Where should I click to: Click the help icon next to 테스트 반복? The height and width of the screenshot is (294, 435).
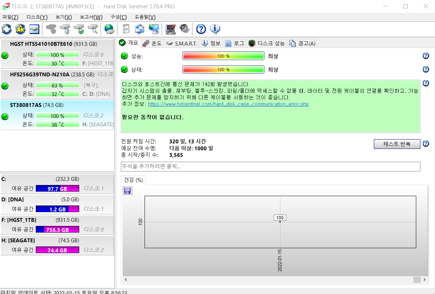coord(426,144)
